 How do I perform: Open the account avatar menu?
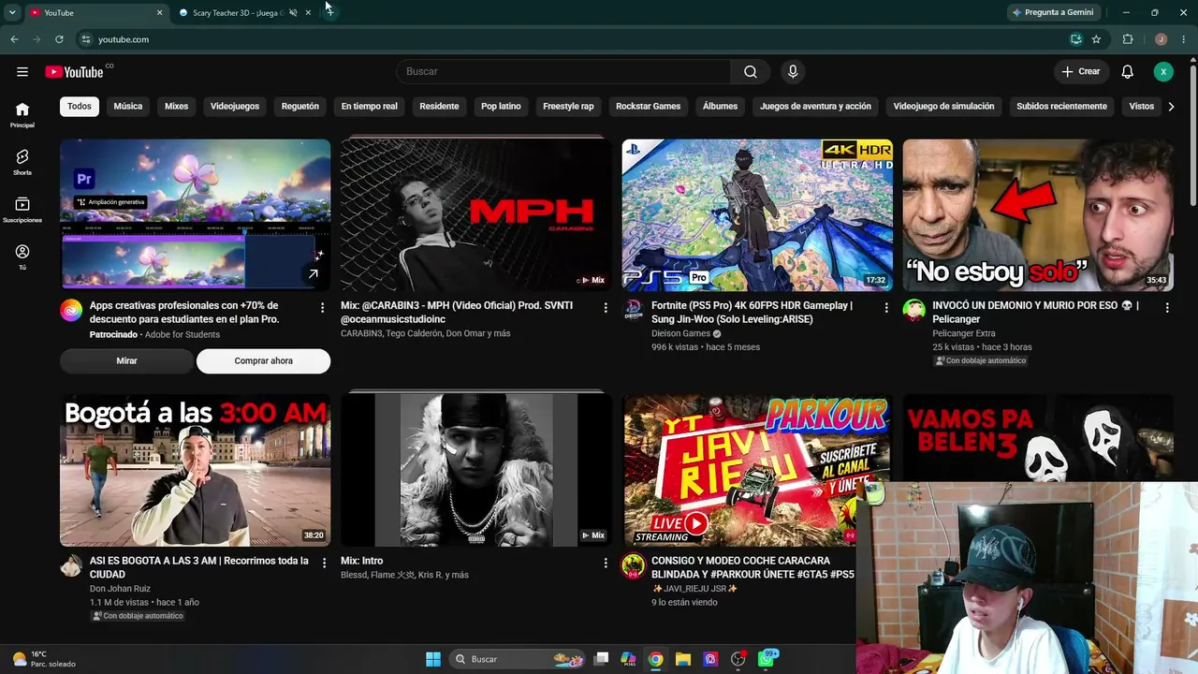pyautogui.click(x=1163, y=72)
